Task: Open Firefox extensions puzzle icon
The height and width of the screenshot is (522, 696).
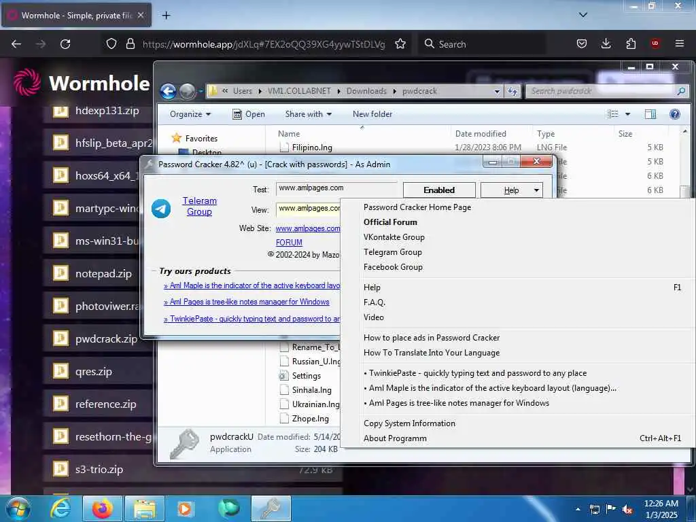Action: point(630,43)
